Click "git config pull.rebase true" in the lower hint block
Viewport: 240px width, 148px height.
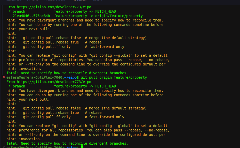point(51,113)
